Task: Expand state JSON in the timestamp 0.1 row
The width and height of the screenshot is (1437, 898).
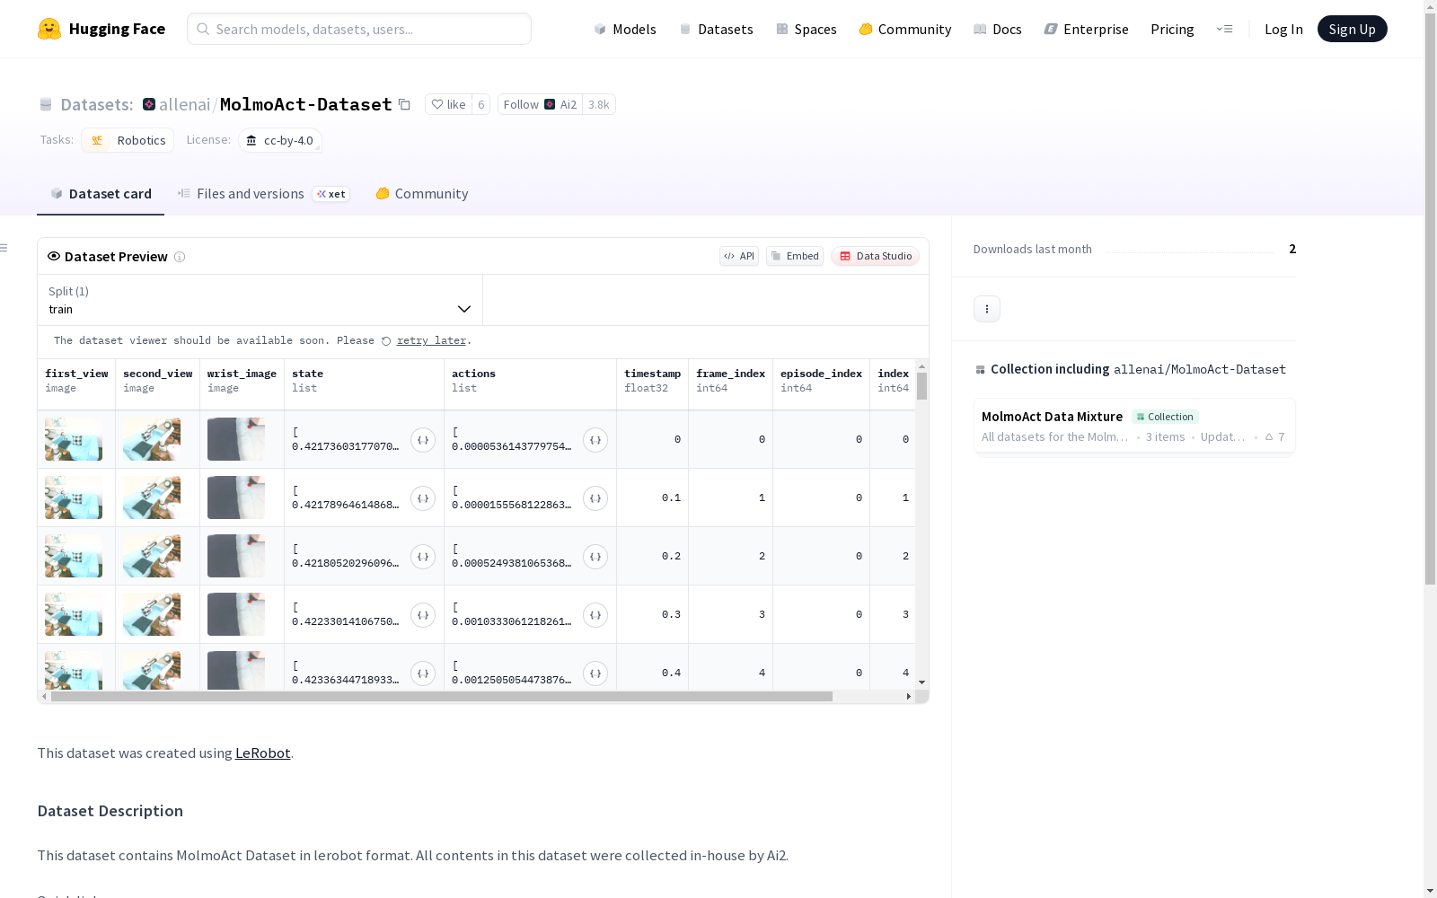Action: [x=423, y=498]
